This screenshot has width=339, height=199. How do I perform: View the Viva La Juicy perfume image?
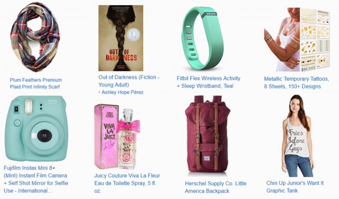[x=117, y=137]
